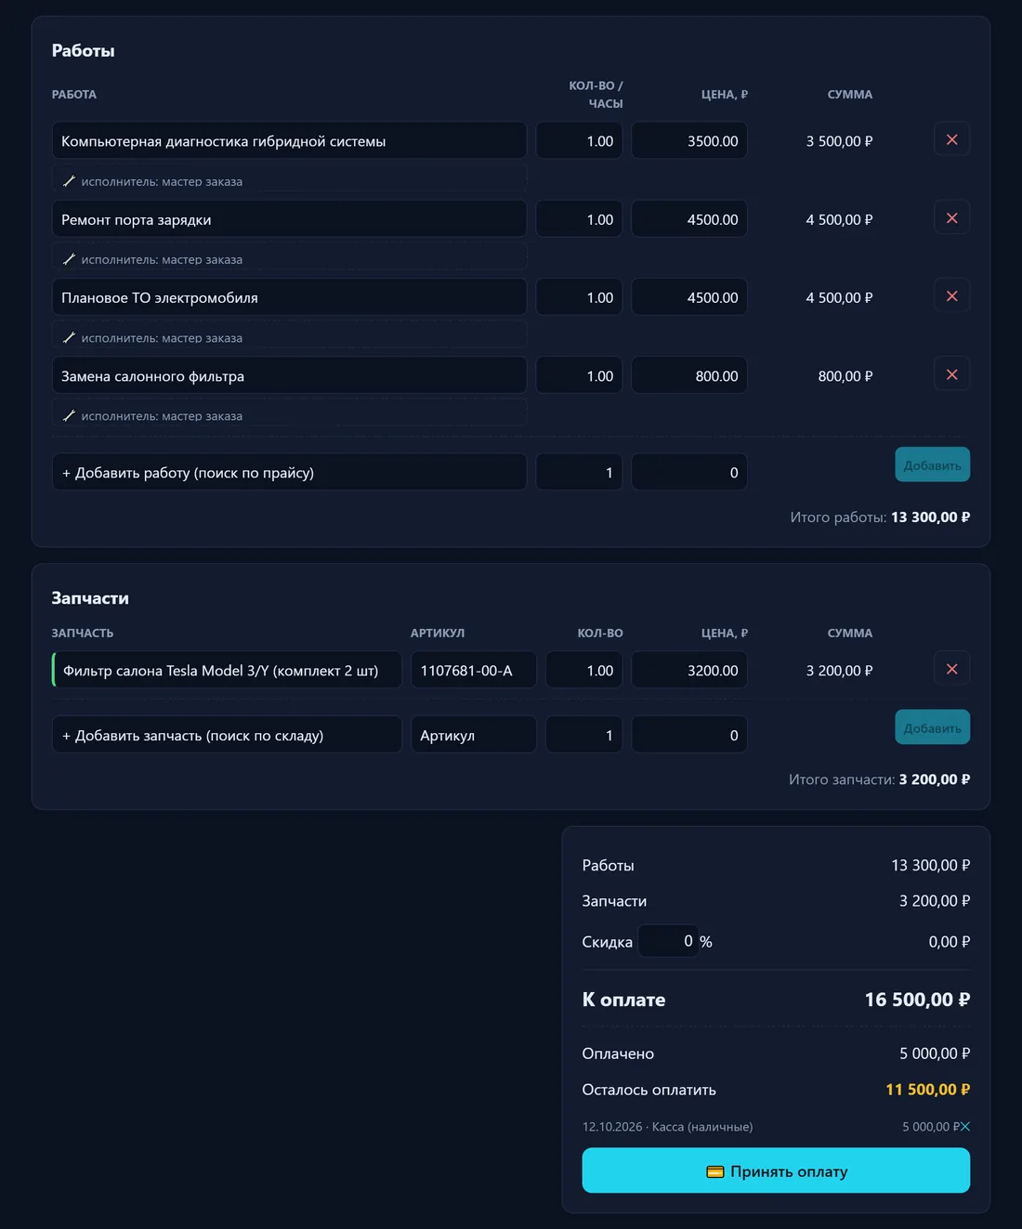Set quantity in new part row

[583, 735]
